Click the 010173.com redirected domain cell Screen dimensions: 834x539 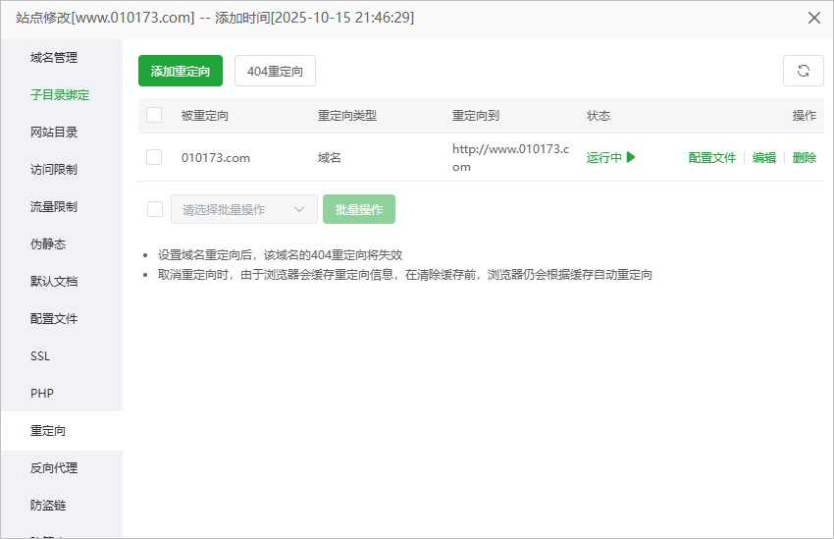(x=216, y=157)
